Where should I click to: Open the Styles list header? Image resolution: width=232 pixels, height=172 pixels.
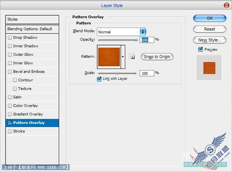coord(32,19)
